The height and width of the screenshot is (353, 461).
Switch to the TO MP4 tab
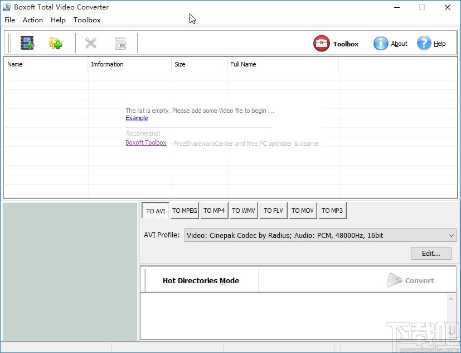pos(214,211)
